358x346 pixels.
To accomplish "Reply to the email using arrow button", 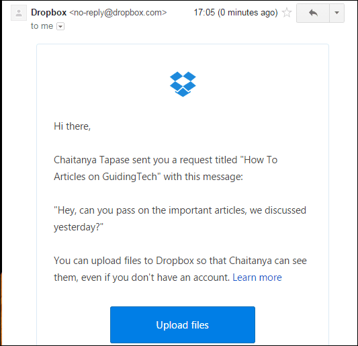I will click(313, 13).
